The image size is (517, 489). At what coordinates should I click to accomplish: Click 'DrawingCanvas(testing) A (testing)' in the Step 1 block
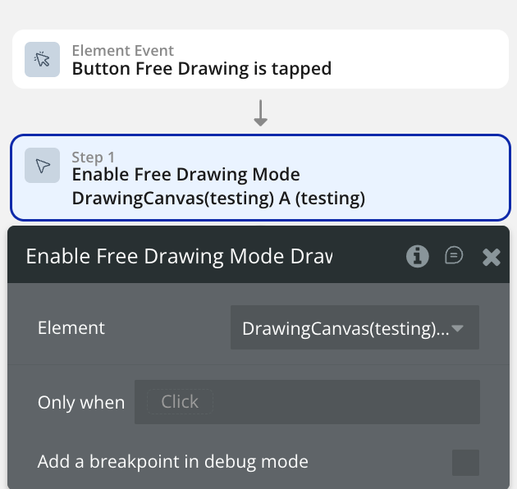(x=218, y=198)
